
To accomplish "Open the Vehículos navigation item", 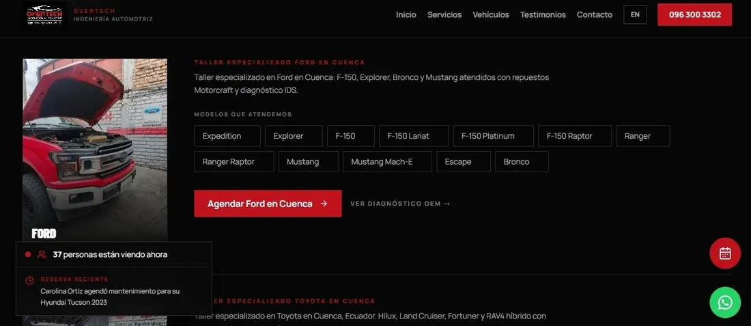I will point(490,15).
